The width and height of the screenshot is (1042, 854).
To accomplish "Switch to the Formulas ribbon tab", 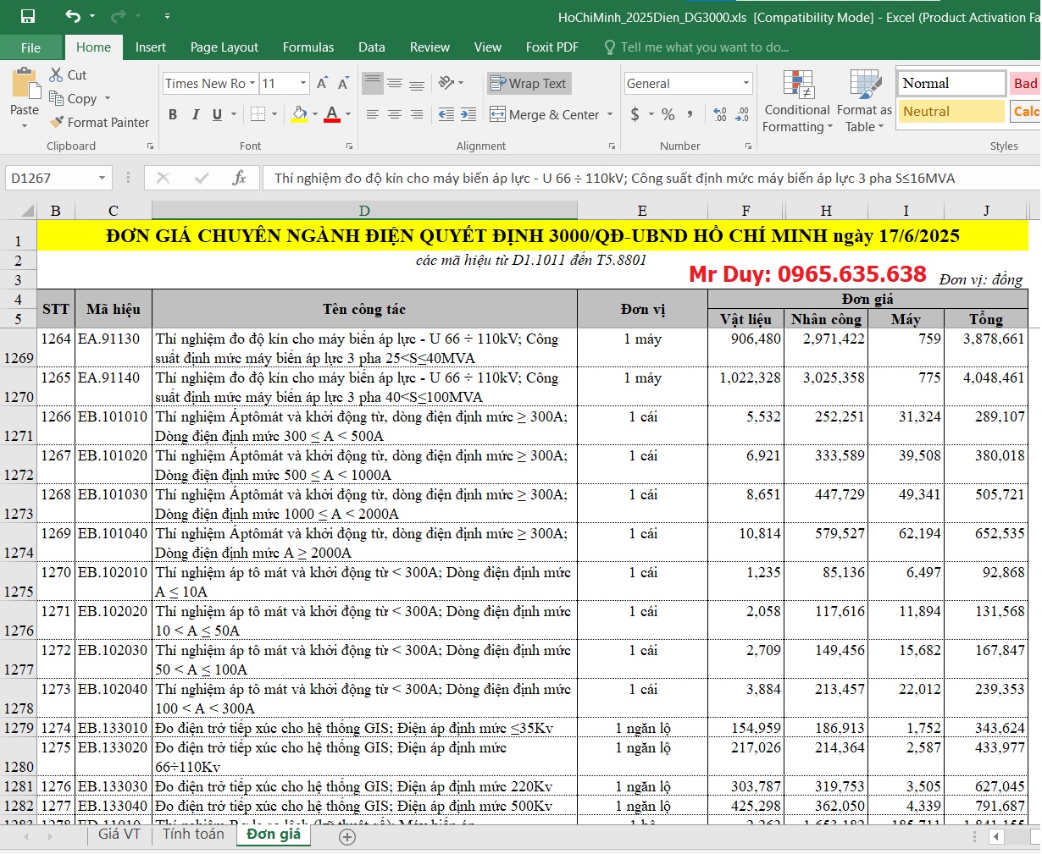I will (308, 47).
